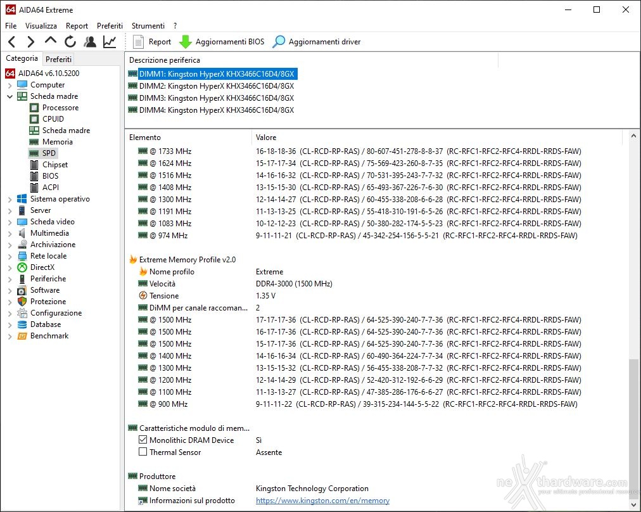This screenshot has width=641, height=512.
Task: Expand the Software tree node
Action: point(10,290)
